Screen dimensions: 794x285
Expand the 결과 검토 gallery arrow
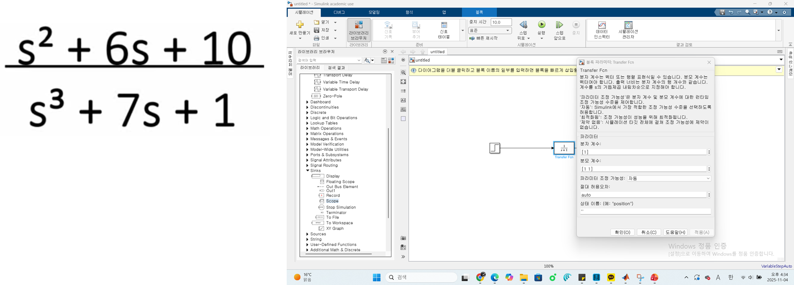click(x=779, y=31)
